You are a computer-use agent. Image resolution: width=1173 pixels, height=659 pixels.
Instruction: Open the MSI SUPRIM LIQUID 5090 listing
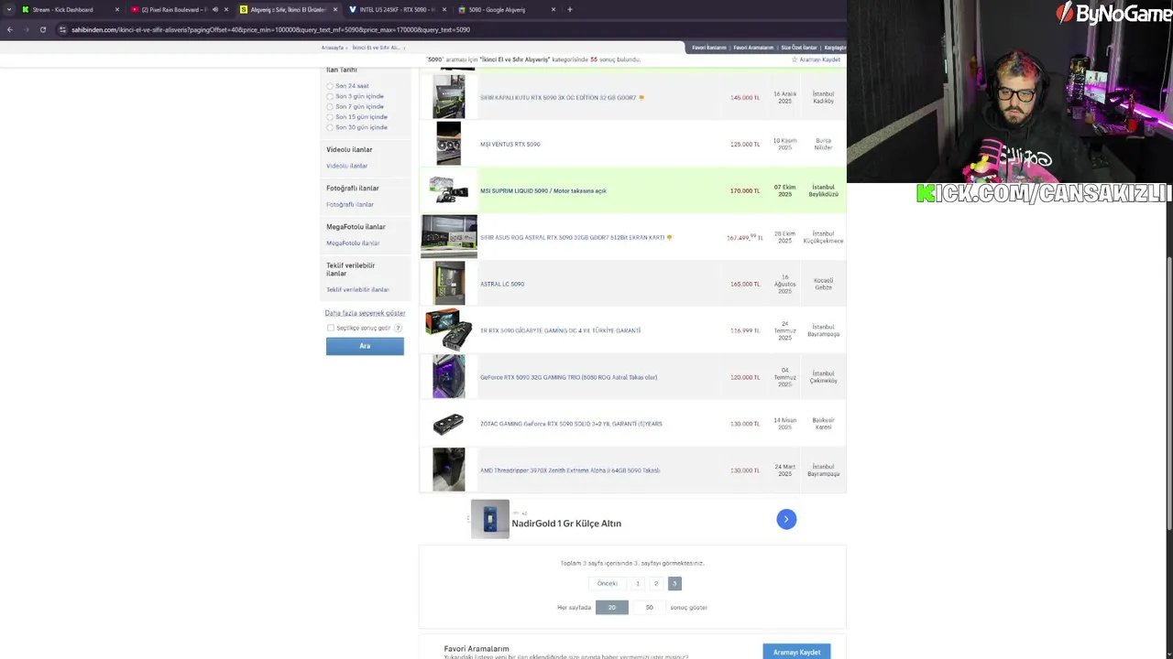543,191
